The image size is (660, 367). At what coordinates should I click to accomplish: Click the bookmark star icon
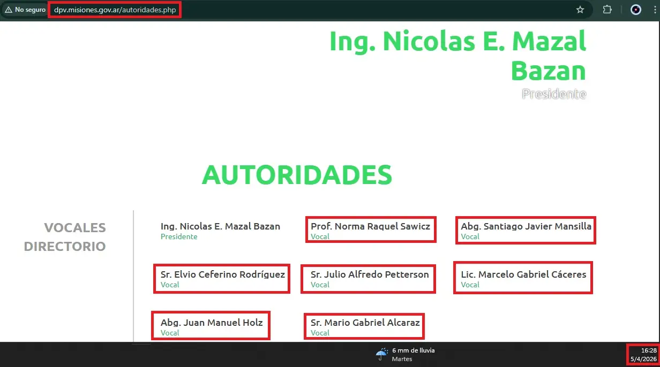click(x=580, y=10)
